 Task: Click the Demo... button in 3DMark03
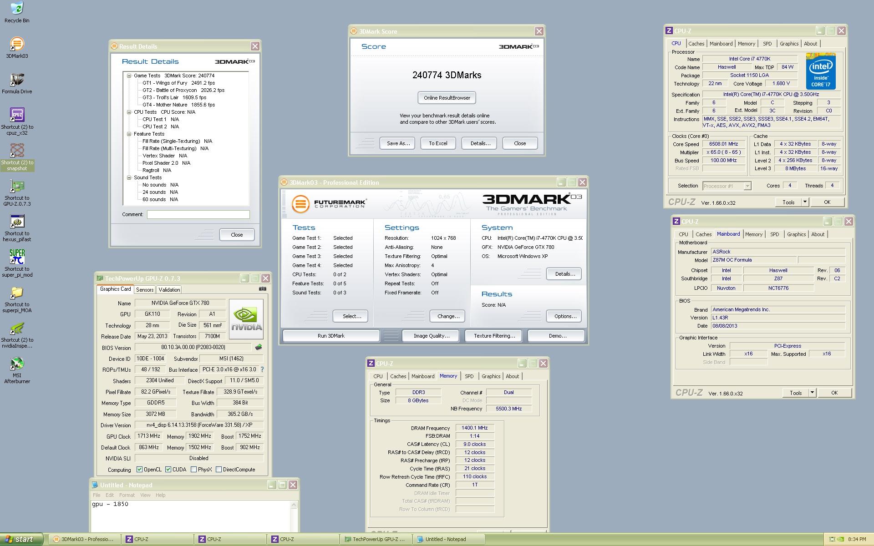point(557,336)
